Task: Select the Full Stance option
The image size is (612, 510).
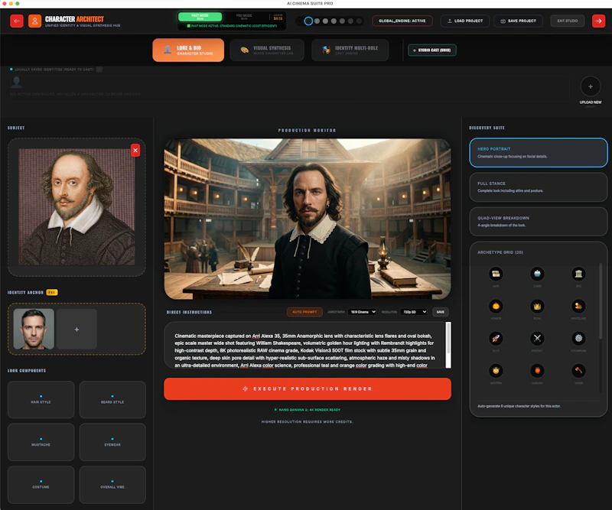Action: [539, 187]
